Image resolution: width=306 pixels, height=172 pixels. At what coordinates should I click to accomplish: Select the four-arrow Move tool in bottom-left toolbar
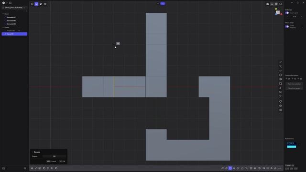coord(32,168)
